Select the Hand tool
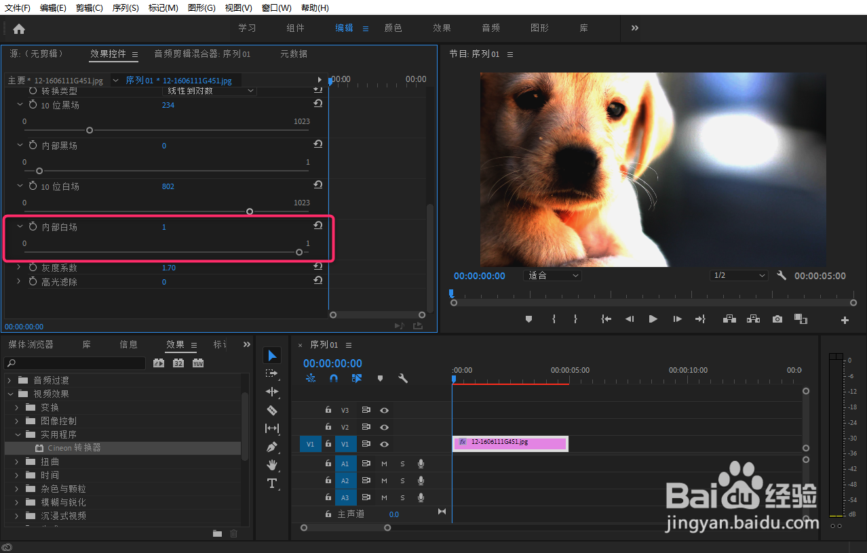 coord(272,465)
